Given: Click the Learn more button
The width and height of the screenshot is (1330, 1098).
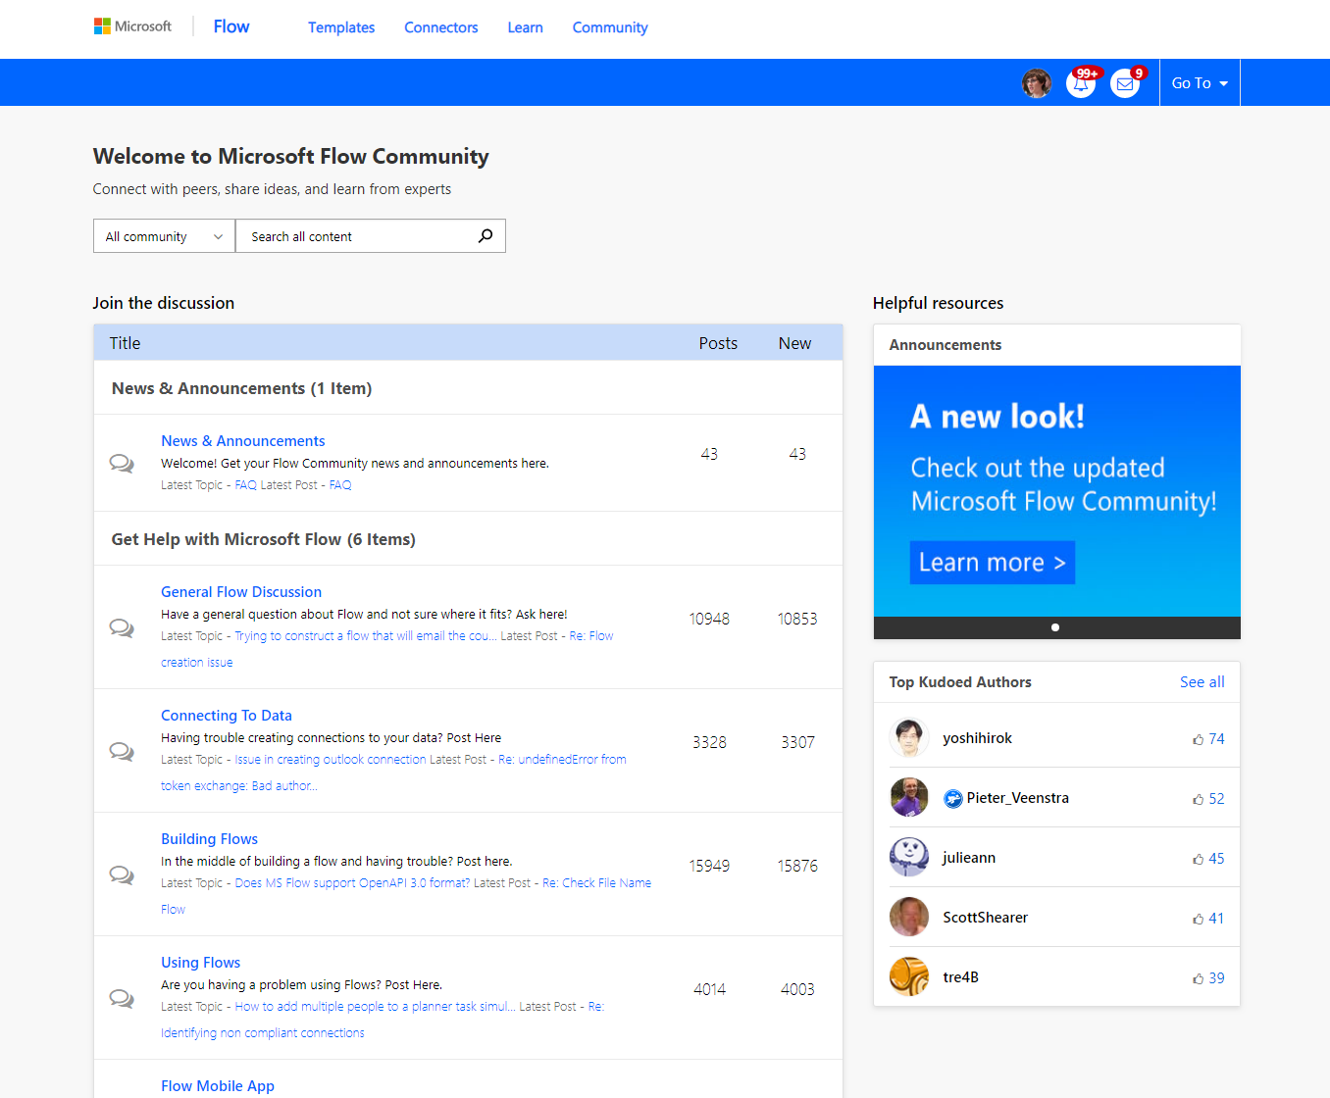Looking at the screenshot, I should click(x=992, y=563).
